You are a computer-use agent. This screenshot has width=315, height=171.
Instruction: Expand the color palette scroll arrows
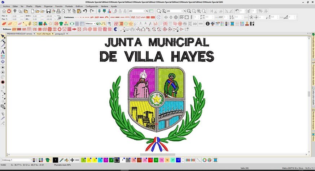pyautogui.click(x=183, y=160)
